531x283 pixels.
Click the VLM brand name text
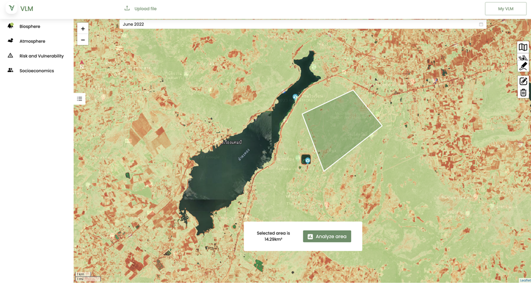(27, 9)
